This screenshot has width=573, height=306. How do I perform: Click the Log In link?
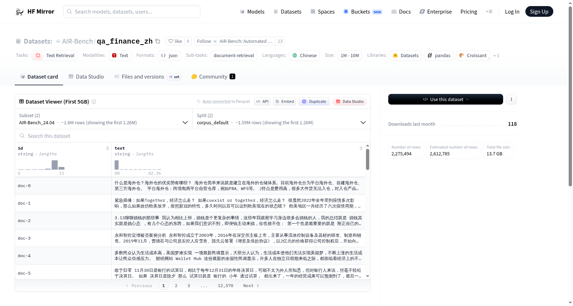[x=512, y=12]
